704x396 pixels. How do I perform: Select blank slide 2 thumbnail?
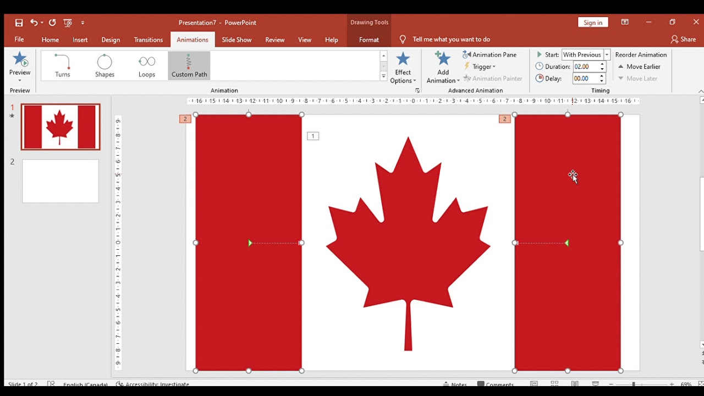click(x=61, y=182)
